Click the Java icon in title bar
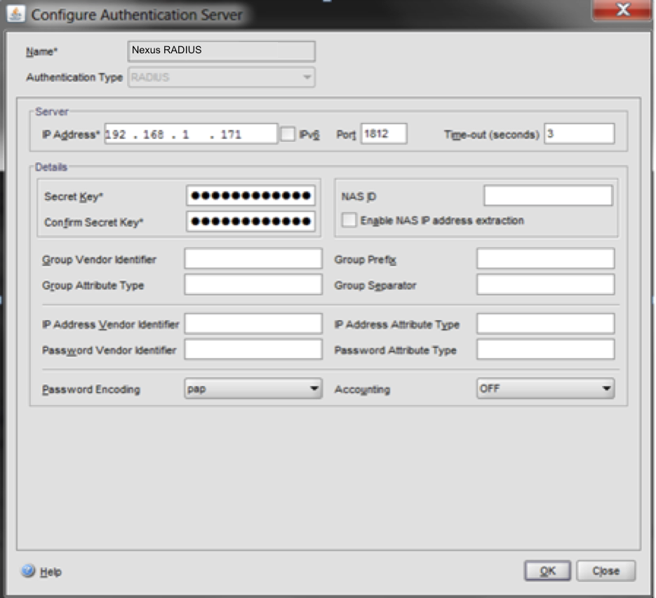656x598 pixels. 15,15
